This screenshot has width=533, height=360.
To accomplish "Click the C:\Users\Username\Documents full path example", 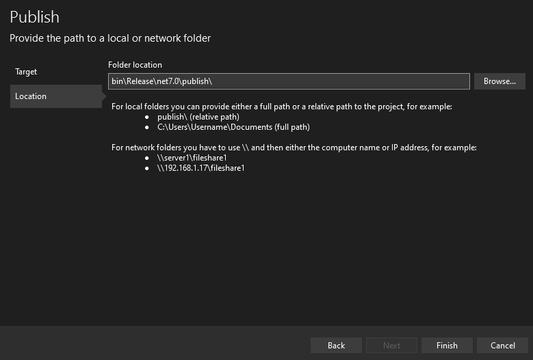I will coord(233,127).
